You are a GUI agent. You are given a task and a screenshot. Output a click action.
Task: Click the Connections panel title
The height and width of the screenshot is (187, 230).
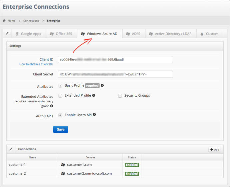click(x=27, y=149)
